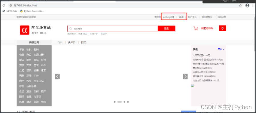Open the 女装 category
The image size is (256, 113).
click(x=29, y=65)
